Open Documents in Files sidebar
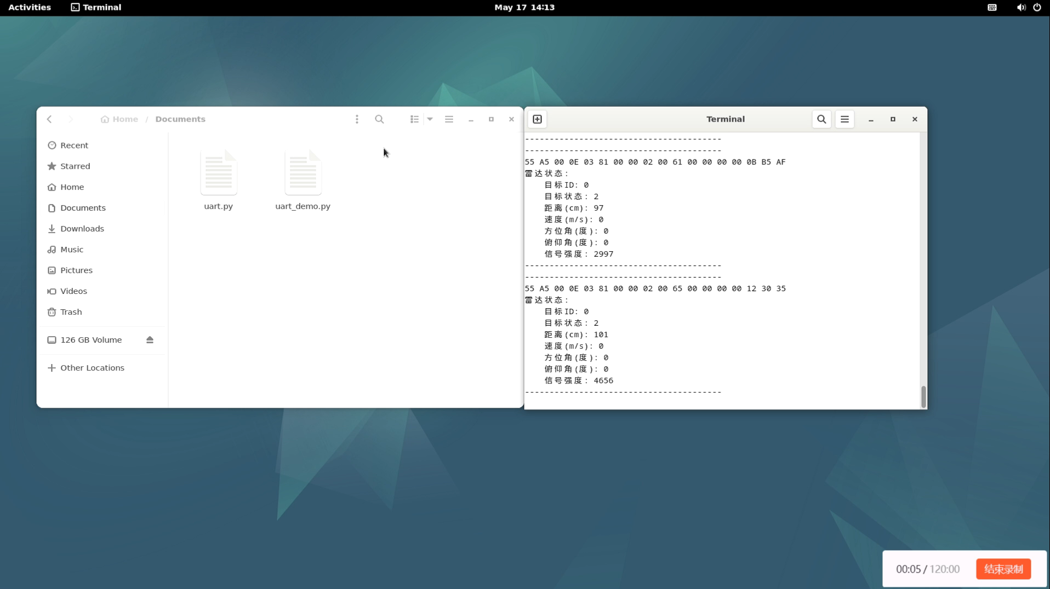This screenshot has width=1050, height=589. [x=102, y=207]
